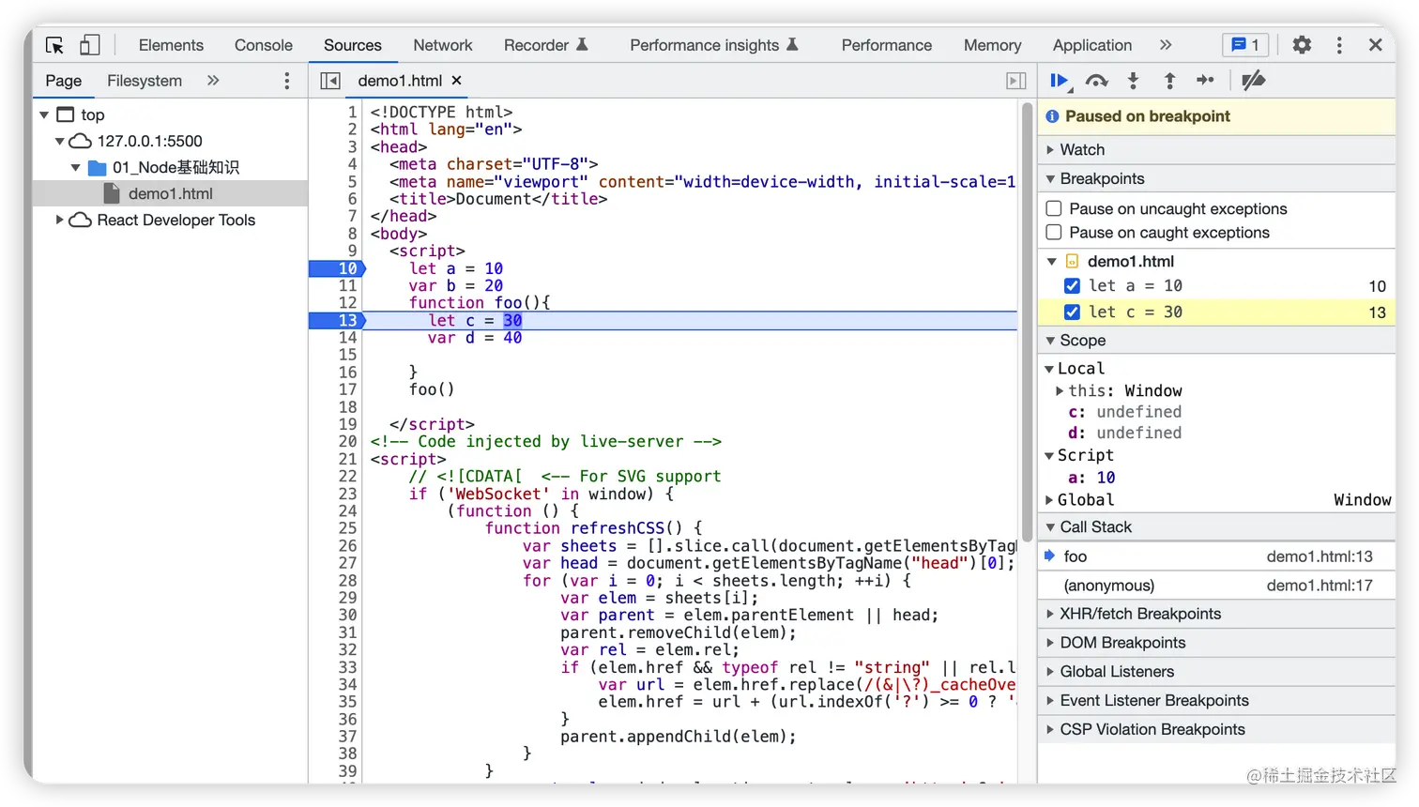
Task: Click the top frame icon in navigator
Action: click(x=66, y=114)
